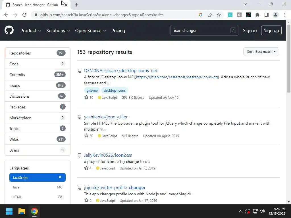Screen dimensions: 291x218
Task: Star the jquery.filer repository
Action: (x=86, y=136)
